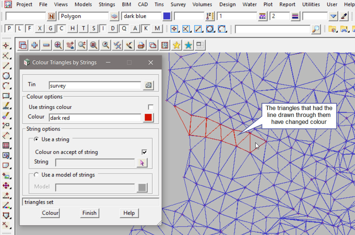Click the Colour button
This screenshot has width=355, height=235.
point(50,213)
